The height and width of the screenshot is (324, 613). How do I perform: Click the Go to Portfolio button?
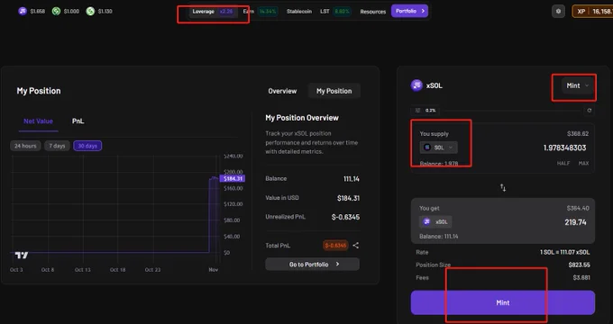click(313, 265)
